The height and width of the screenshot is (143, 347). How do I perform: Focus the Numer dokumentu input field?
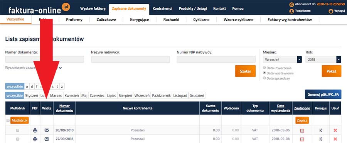tap(44, 59)
